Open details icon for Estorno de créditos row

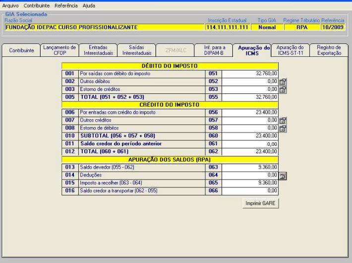283,89
